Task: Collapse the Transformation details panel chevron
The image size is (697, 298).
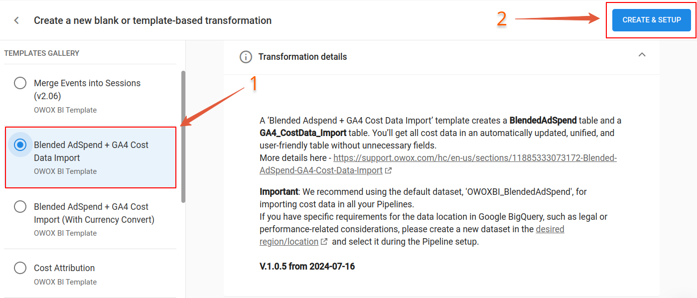Action: tap(642, 55)
